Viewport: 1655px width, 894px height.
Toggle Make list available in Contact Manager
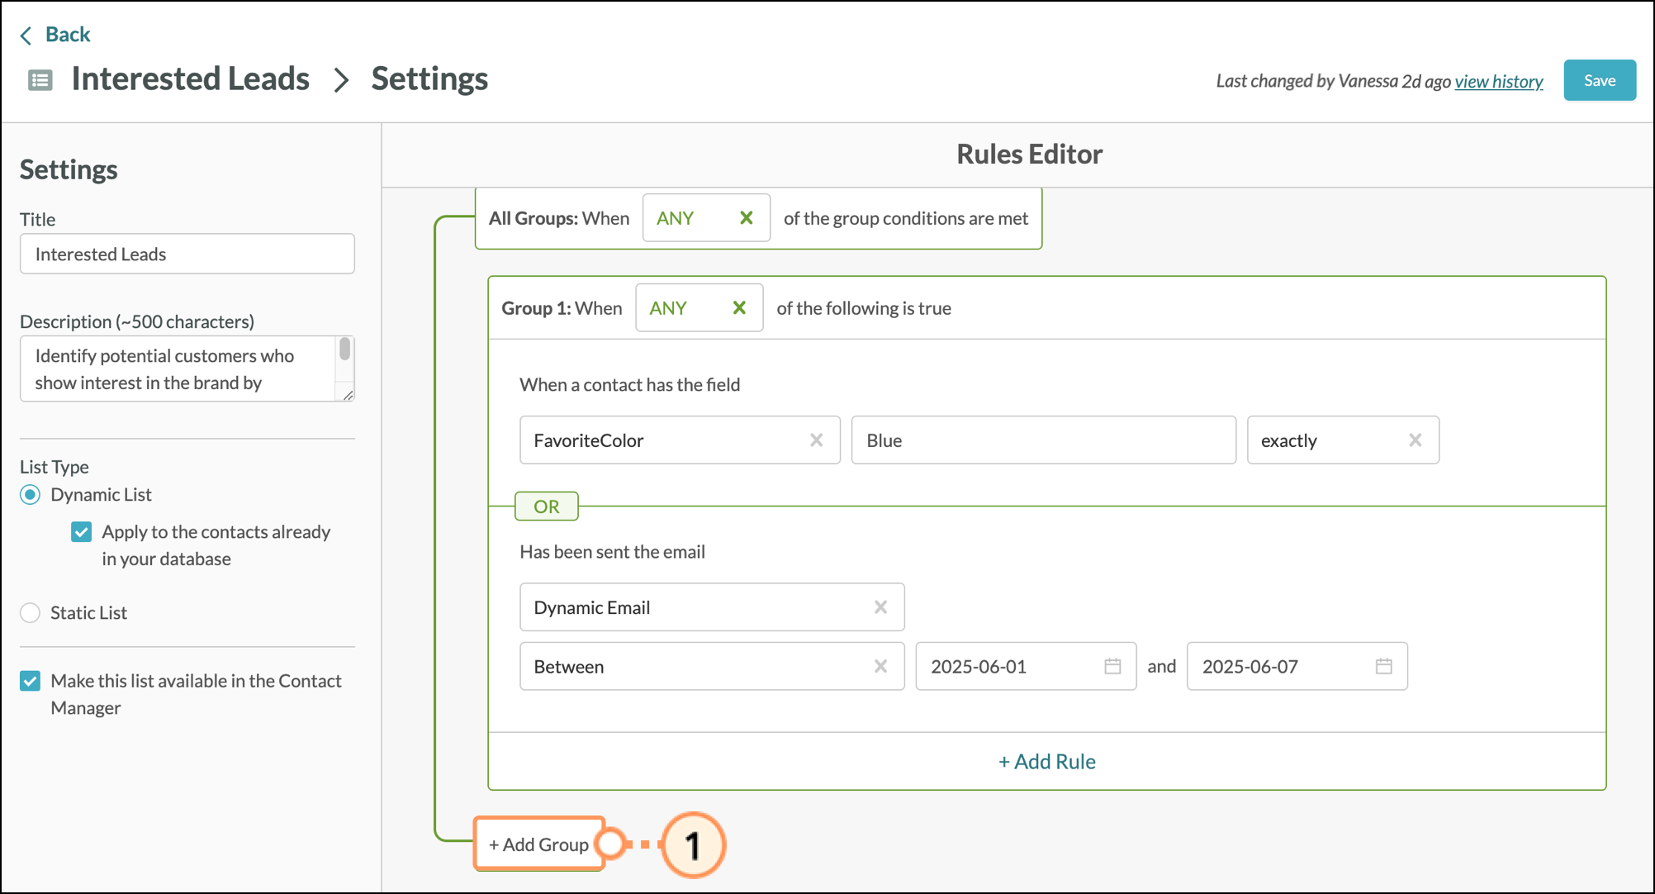click(31, 681)
